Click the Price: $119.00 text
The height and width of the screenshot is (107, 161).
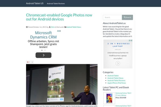121,98
